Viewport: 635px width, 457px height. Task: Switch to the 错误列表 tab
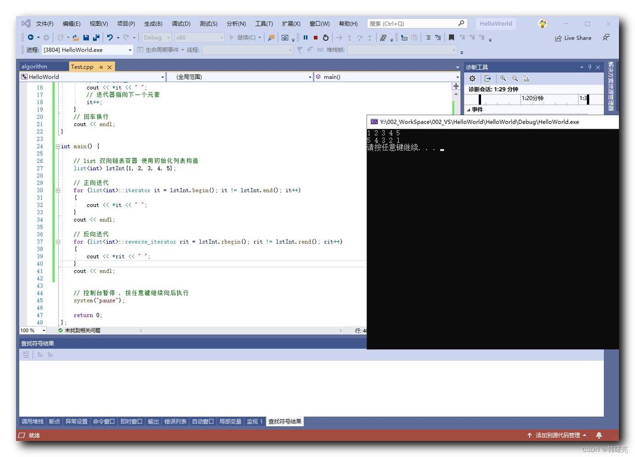point(175,422)
